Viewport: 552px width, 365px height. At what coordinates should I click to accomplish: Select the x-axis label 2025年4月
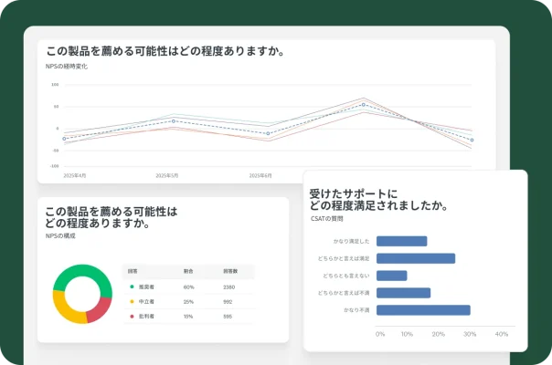coord(75,175)
